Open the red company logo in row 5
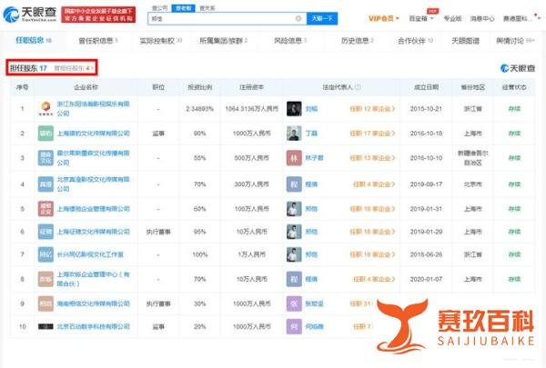 (45, 209)
